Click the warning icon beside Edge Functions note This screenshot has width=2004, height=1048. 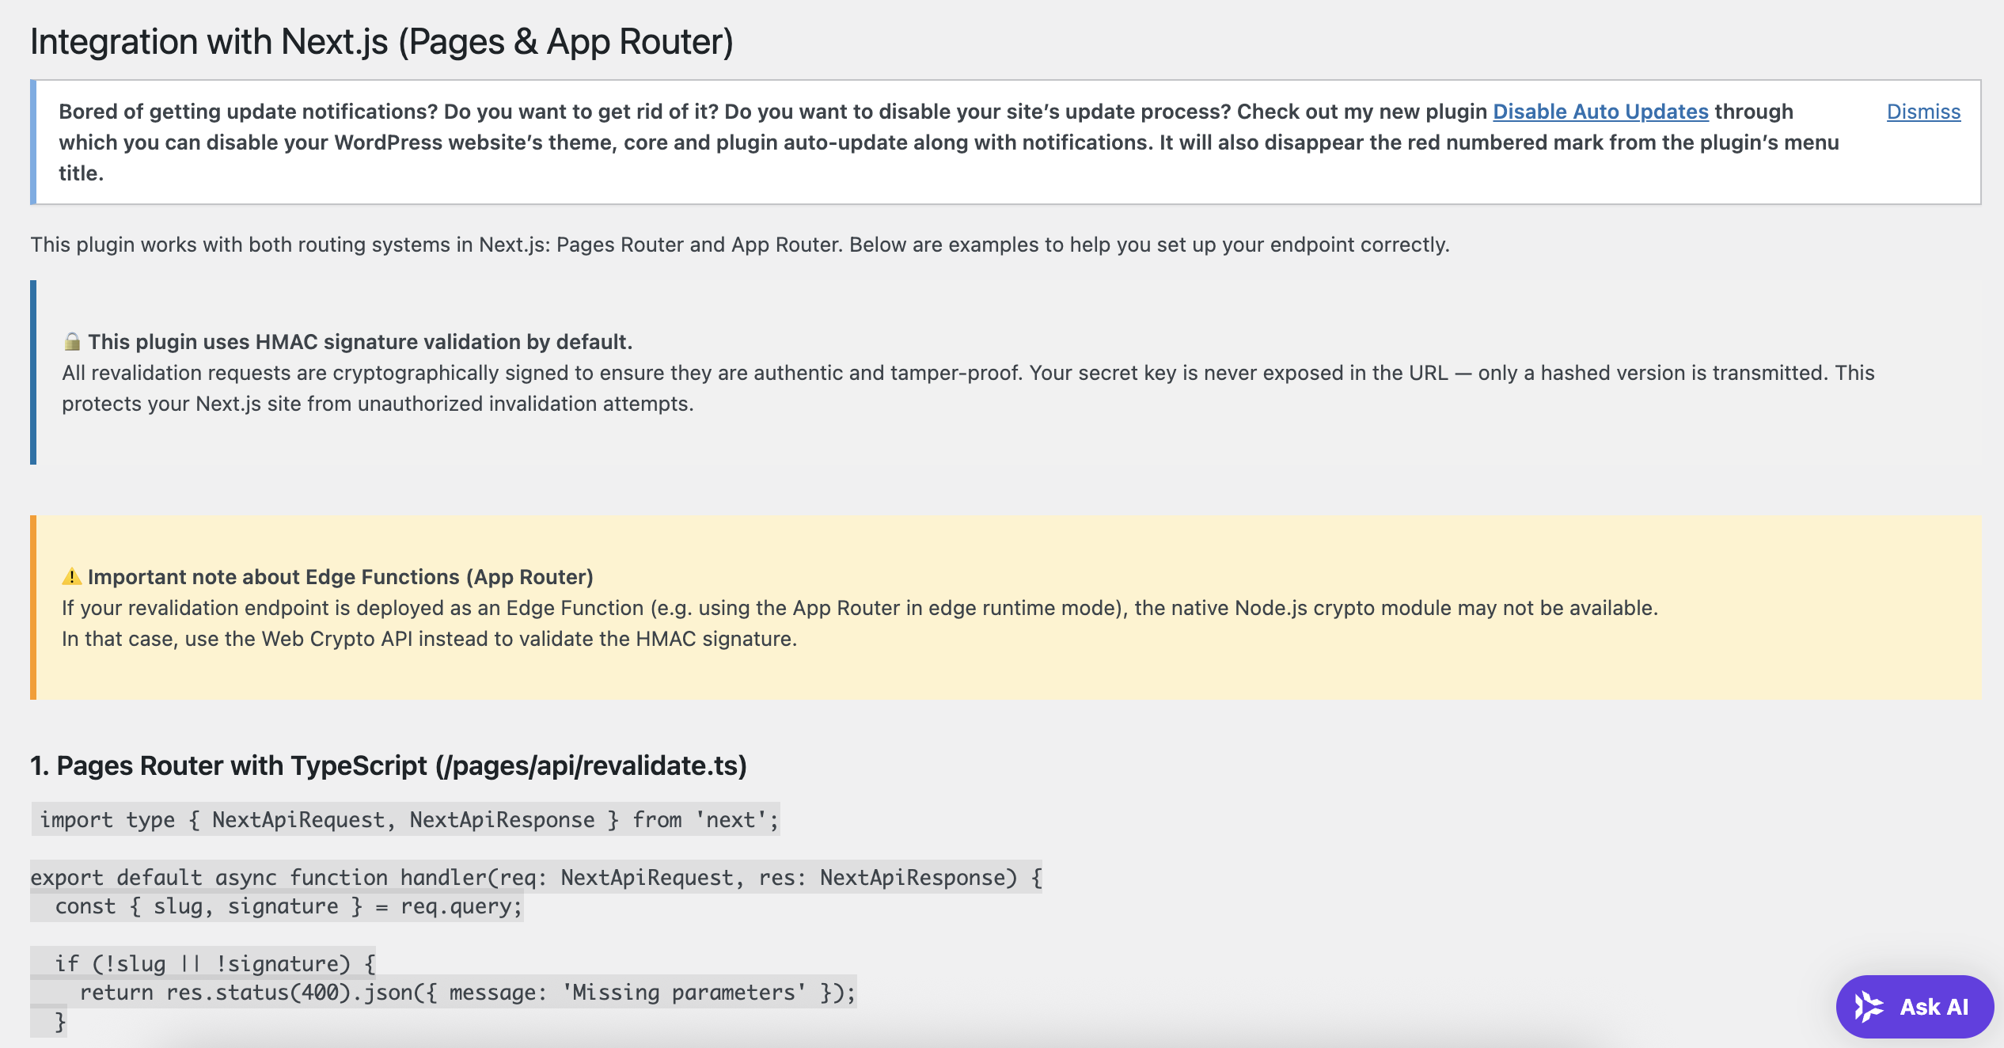click(x=72, y=577)
